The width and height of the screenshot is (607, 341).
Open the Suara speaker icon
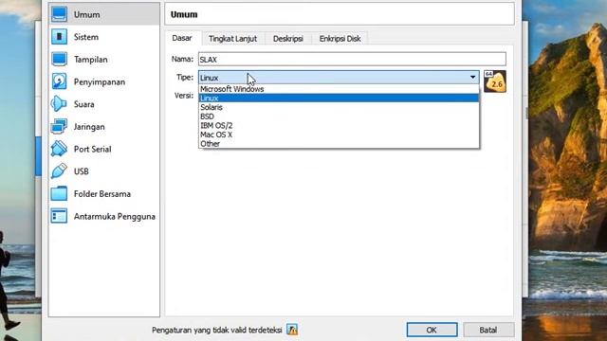59,104
